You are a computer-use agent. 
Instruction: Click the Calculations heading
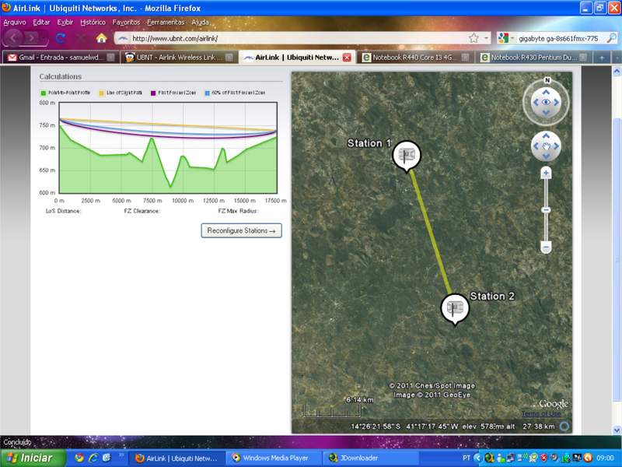[x=61, y=76]
